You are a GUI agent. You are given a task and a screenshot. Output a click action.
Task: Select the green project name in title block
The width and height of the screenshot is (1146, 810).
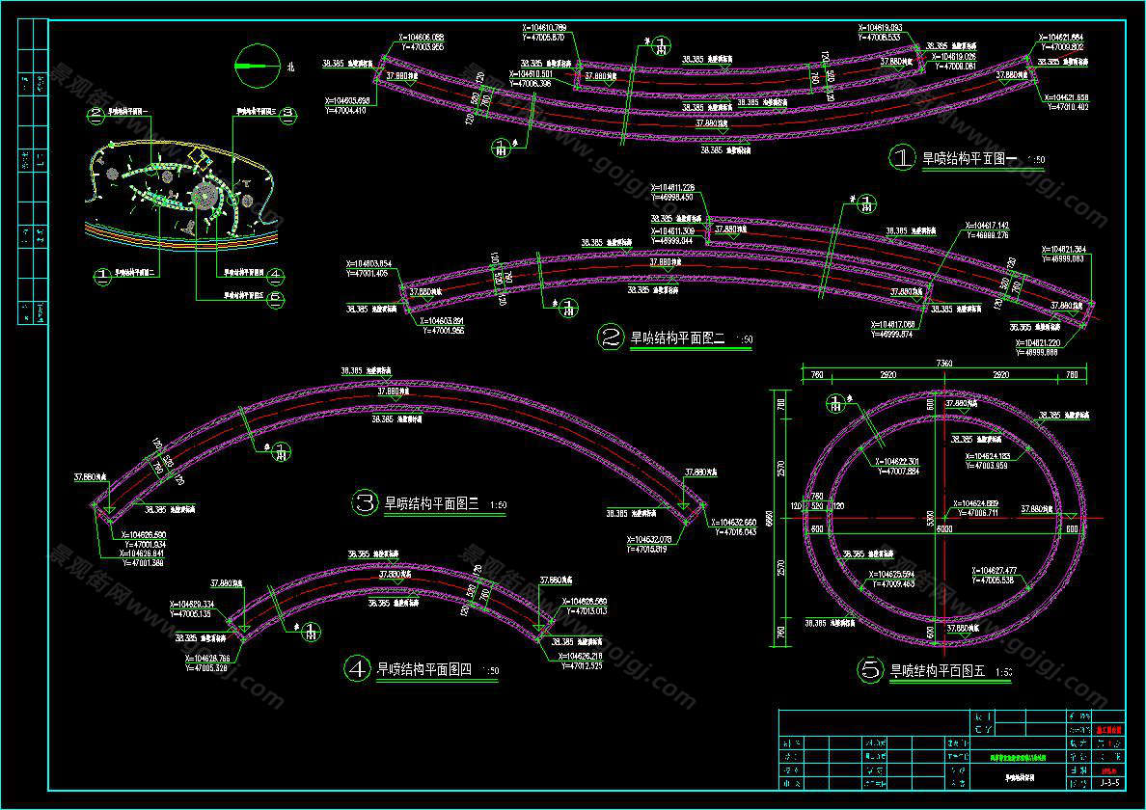click(x=1017, y=759)
